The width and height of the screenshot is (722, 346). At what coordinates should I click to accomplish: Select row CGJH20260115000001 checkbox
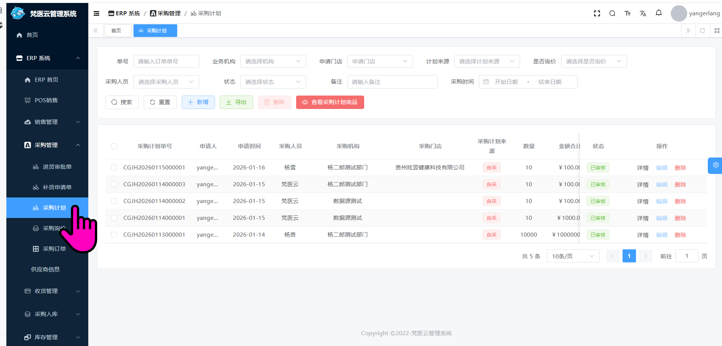[x=114, y=168]
